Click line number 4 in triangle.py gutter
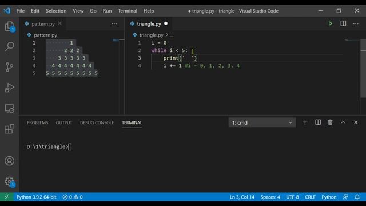The image size is (366, 206). pos(140,66)
